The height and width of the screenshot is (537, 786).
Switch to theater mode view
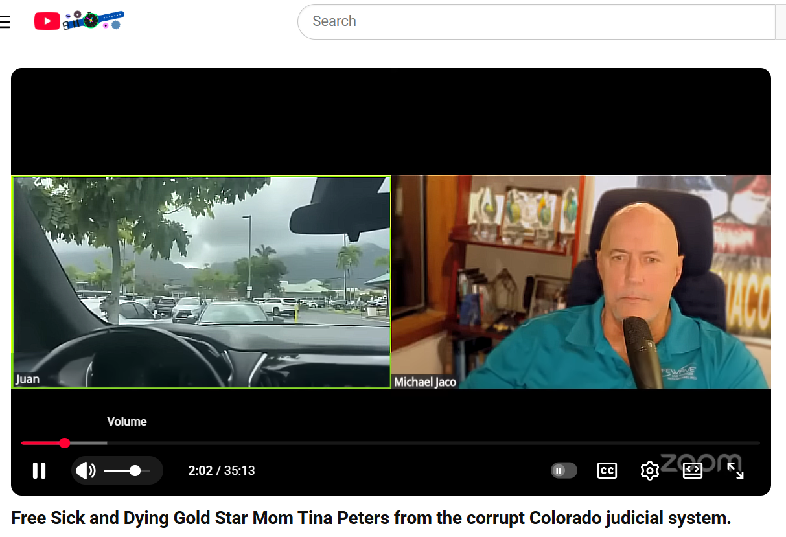coord(693,471)
